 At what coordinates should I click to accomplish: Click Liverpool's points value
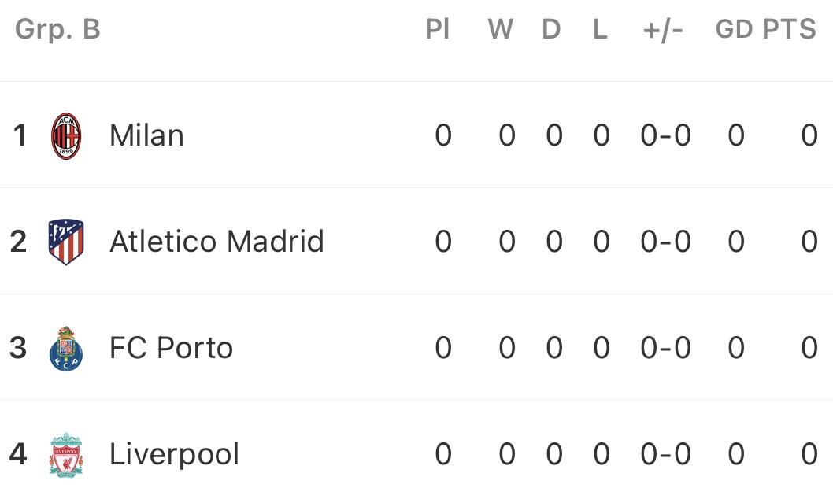click(x=809, y=454)
